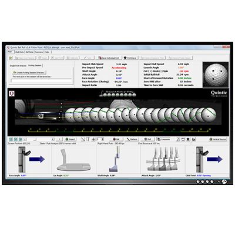Toggle the Roll overlay button
The height and width of the screenshot is (235, 235).
(147, 139)
